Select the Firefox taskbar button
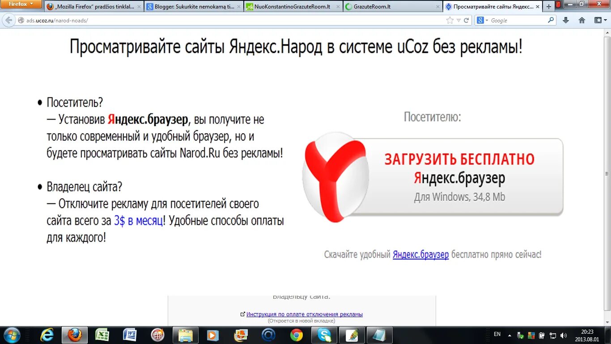The image size is (611, 344). [75, 335]
